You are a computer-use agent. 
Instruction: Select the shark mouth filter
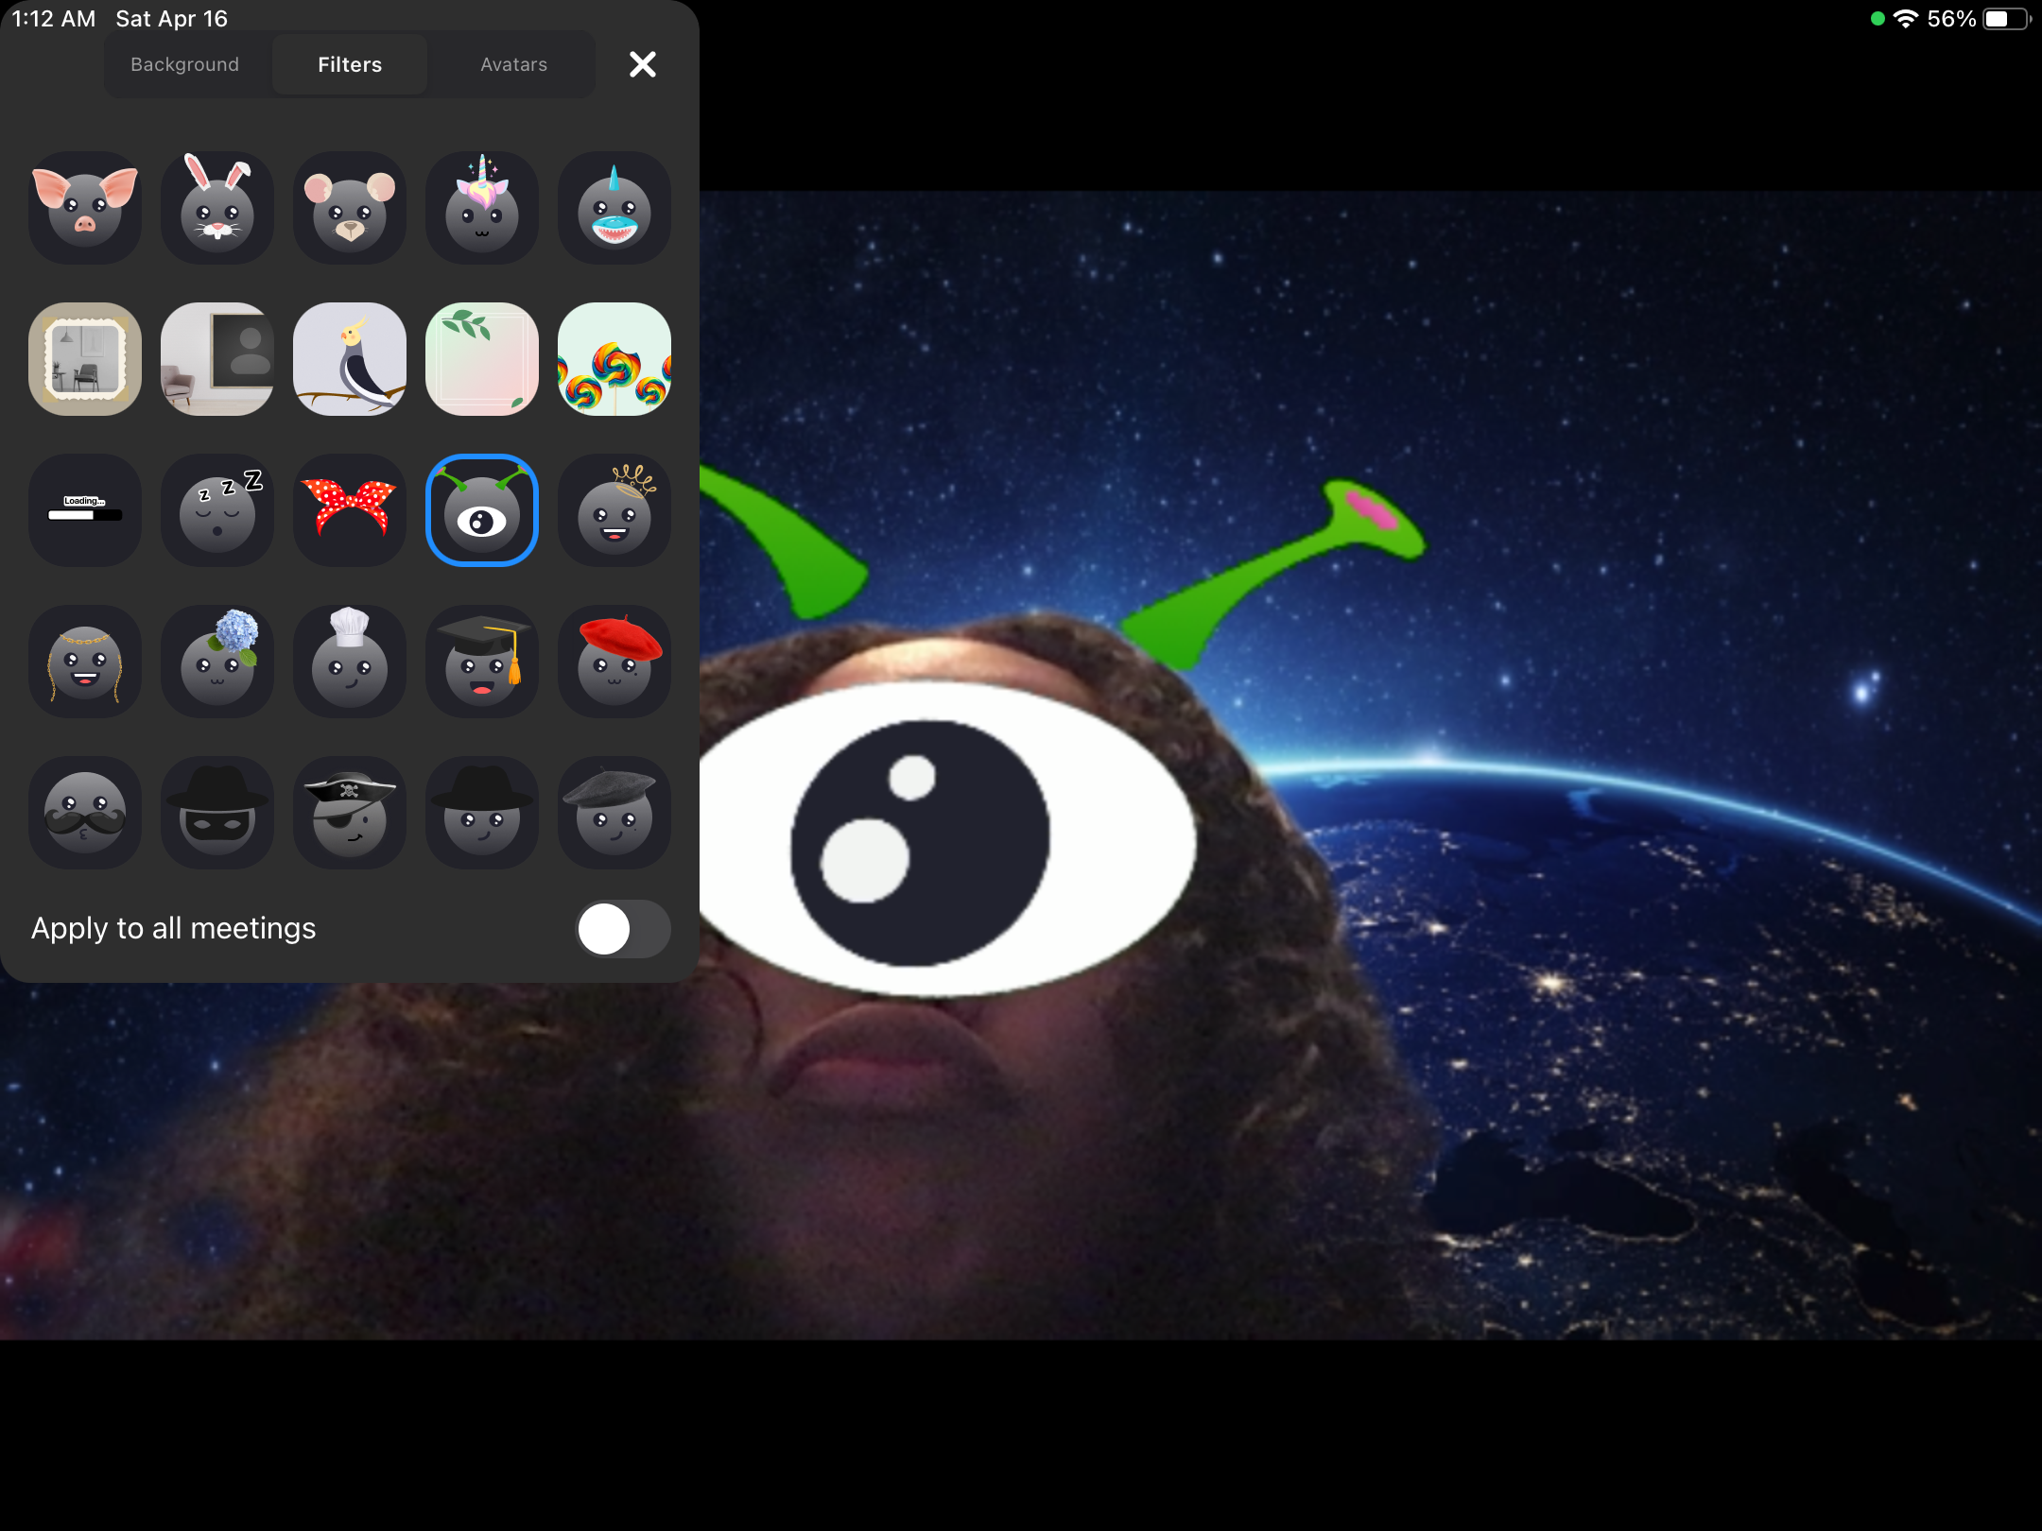click(x=614, y=208)
